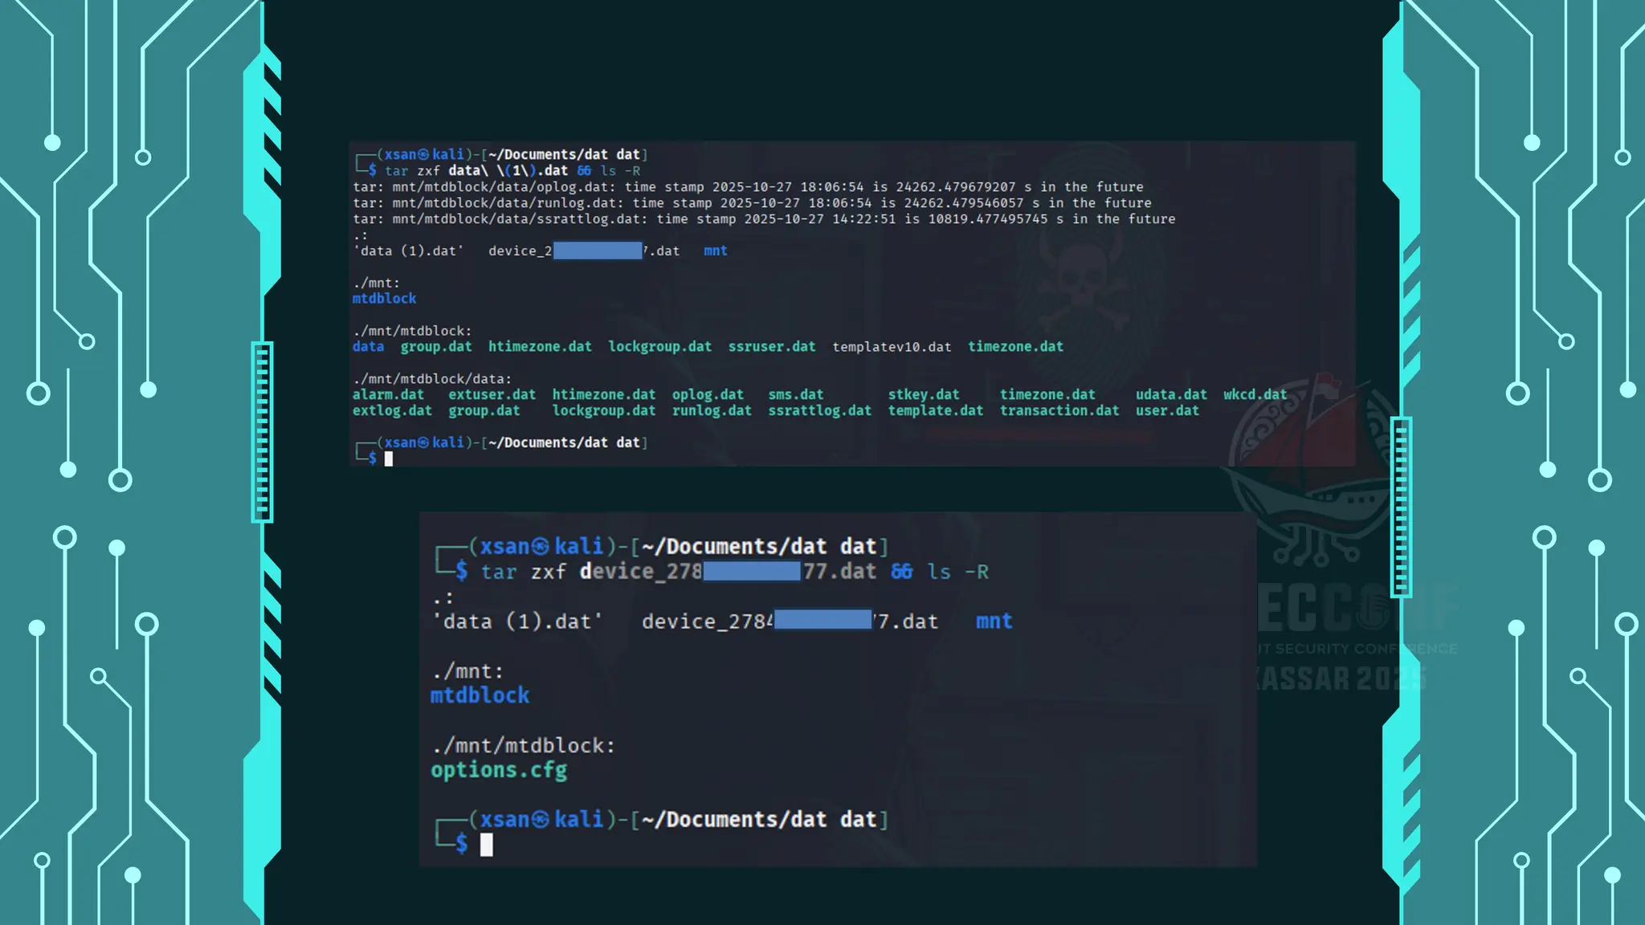This screenshot has height=925, width=1645.
Task: Click the ssruser.dat entry
Action: coord(771,347)
